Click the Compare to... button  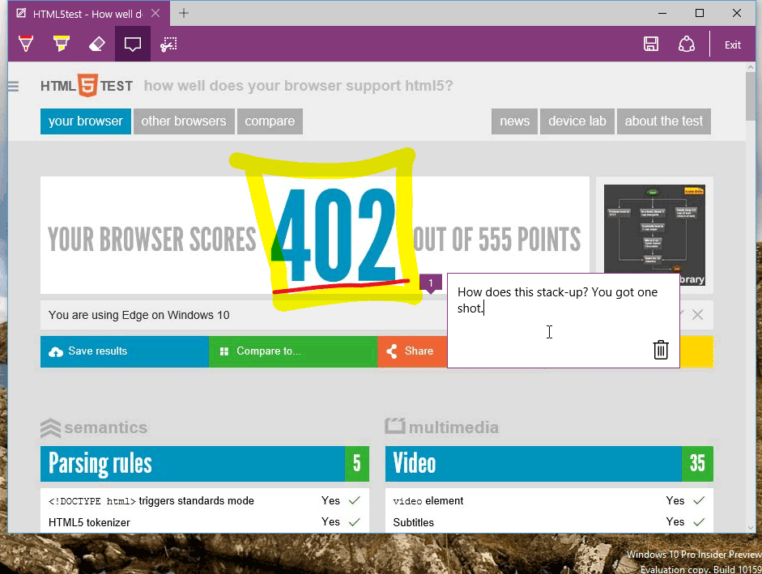[x=293, y=351]
